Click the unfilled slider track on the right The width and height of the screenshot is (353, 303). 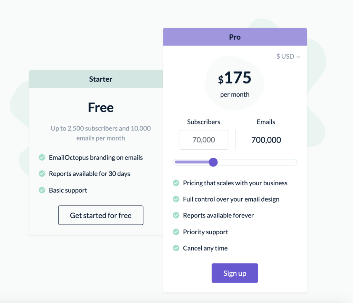pyautogui.click(x=257, y=162)
